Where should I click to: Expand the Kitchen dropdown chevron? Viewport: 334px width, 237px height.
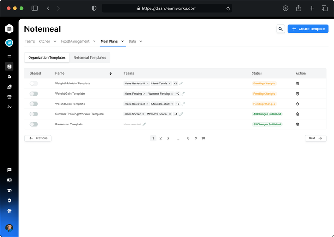click(55, 41)
